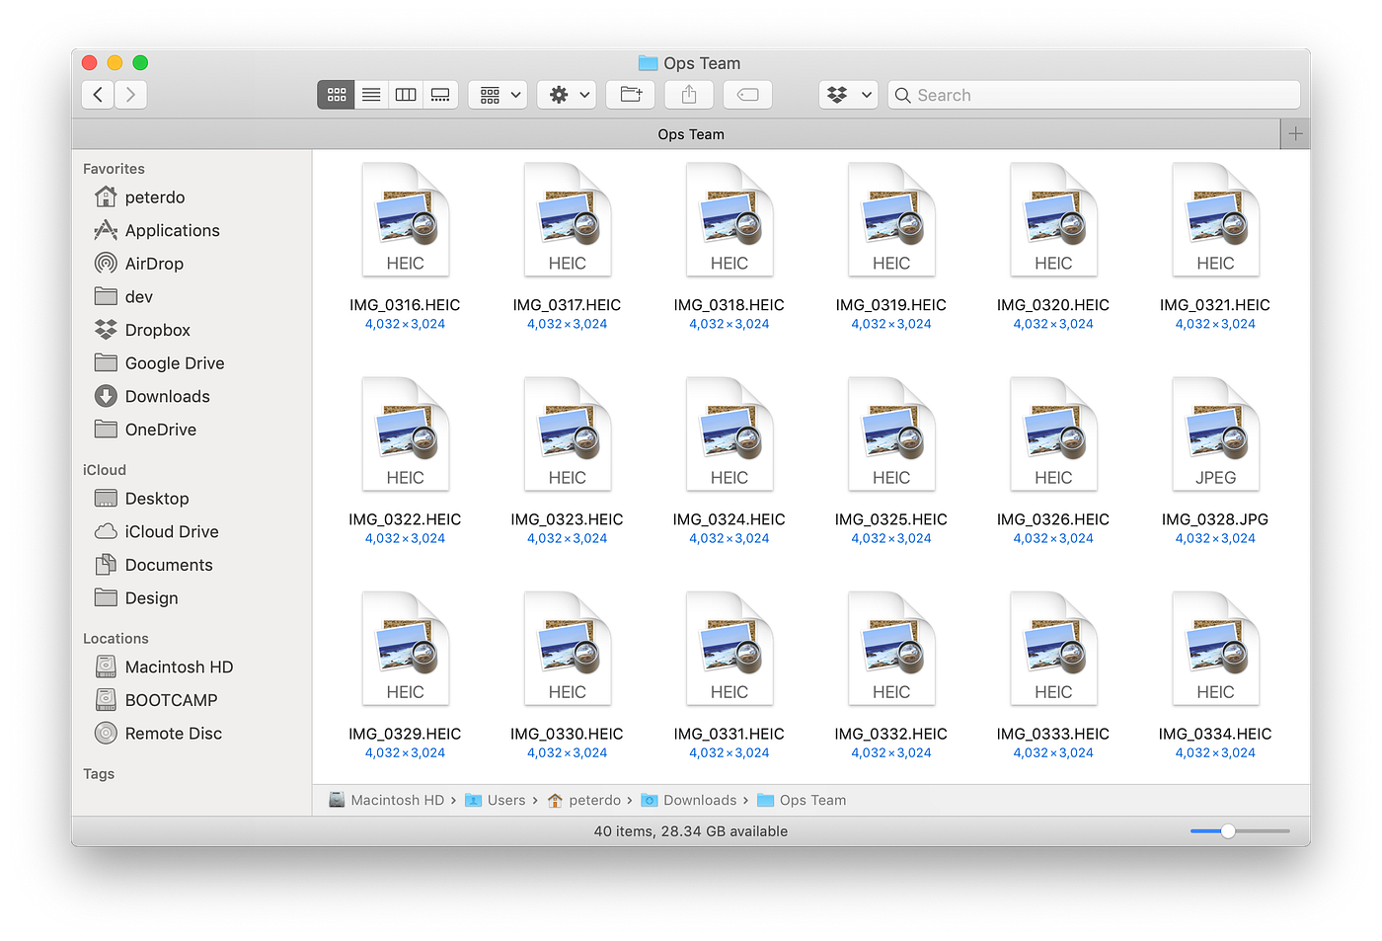Open the item grouping dropdown
Viewport: 1382px width, 941px height.
497,94
